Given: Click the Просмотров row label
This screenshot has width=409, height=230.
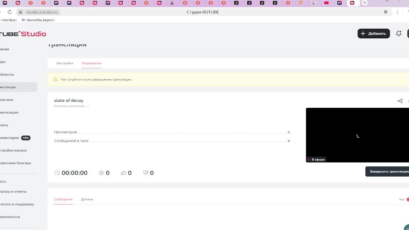Looking at the screenshot, I should coord(66,132).
